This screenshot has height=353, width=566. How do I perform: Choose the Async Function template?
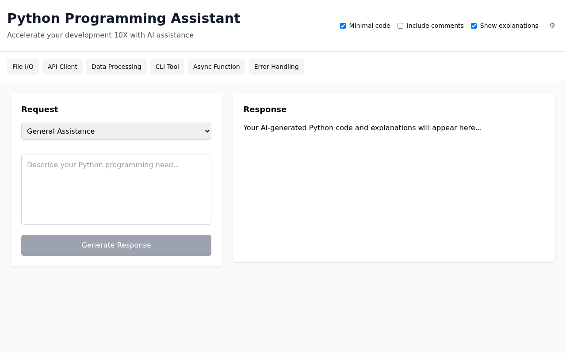[x=217, y=67]
